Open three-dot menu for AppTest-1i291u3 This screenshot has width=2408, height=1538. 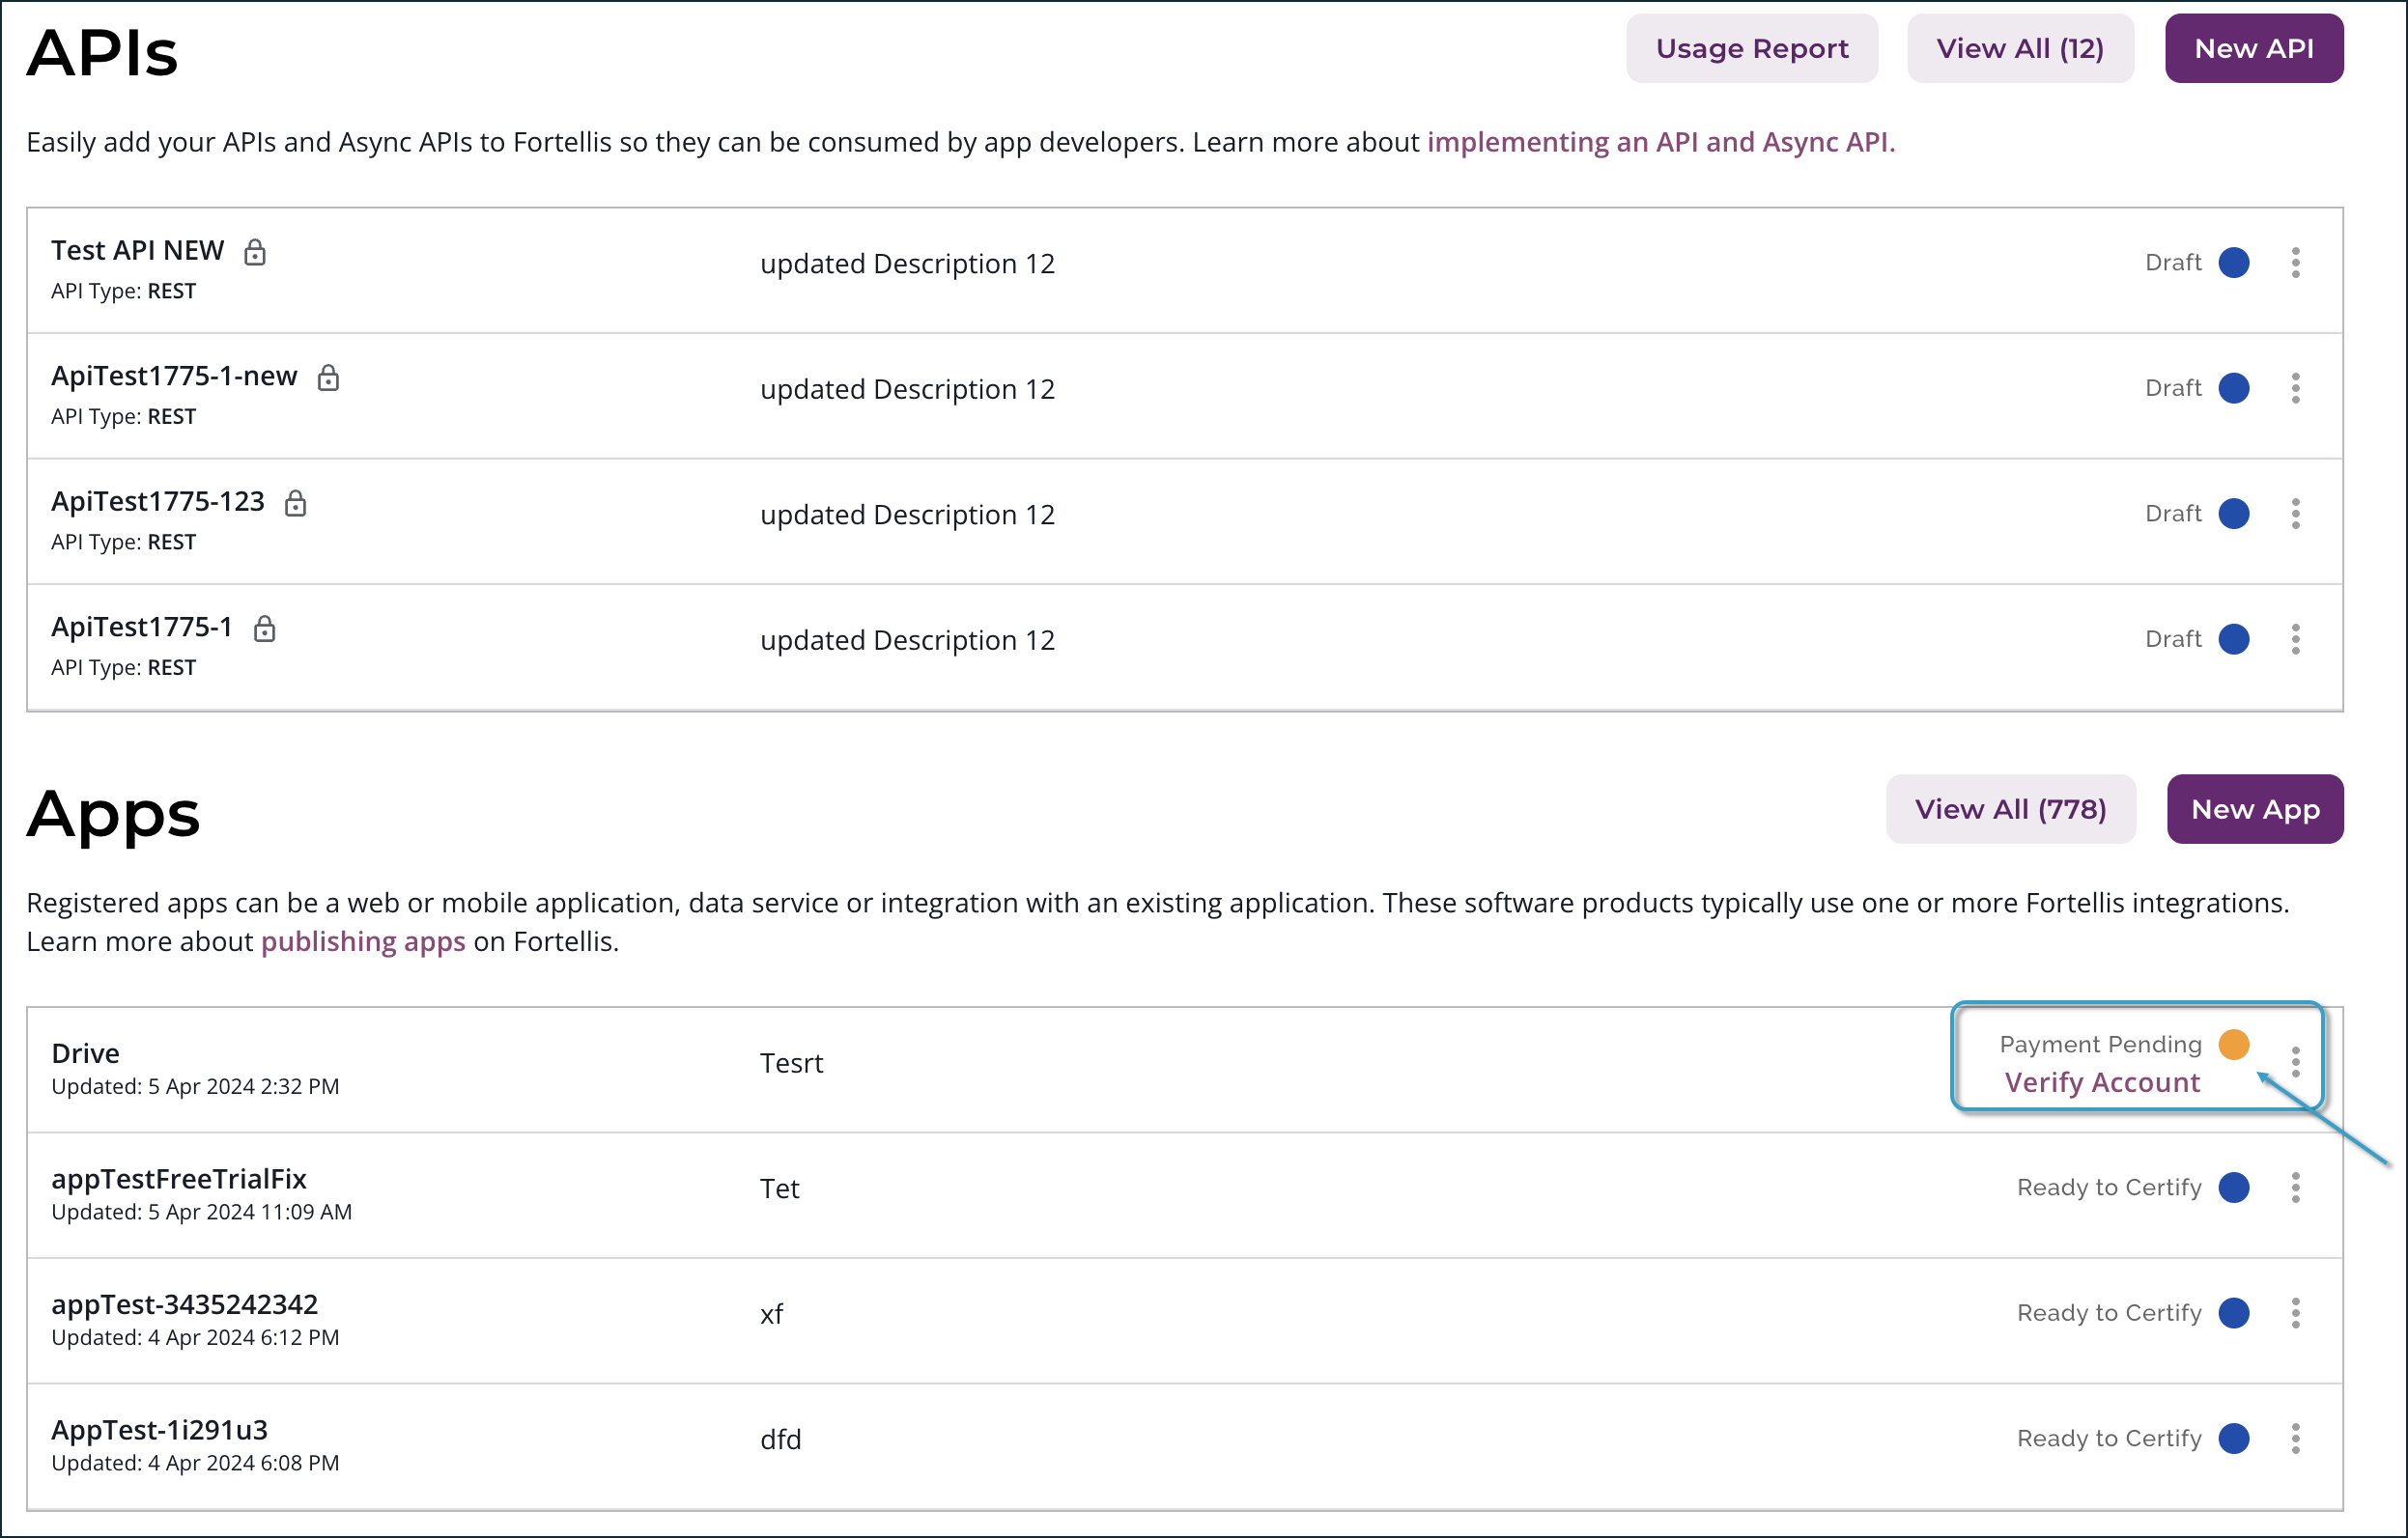(x=2295, y=1438)
